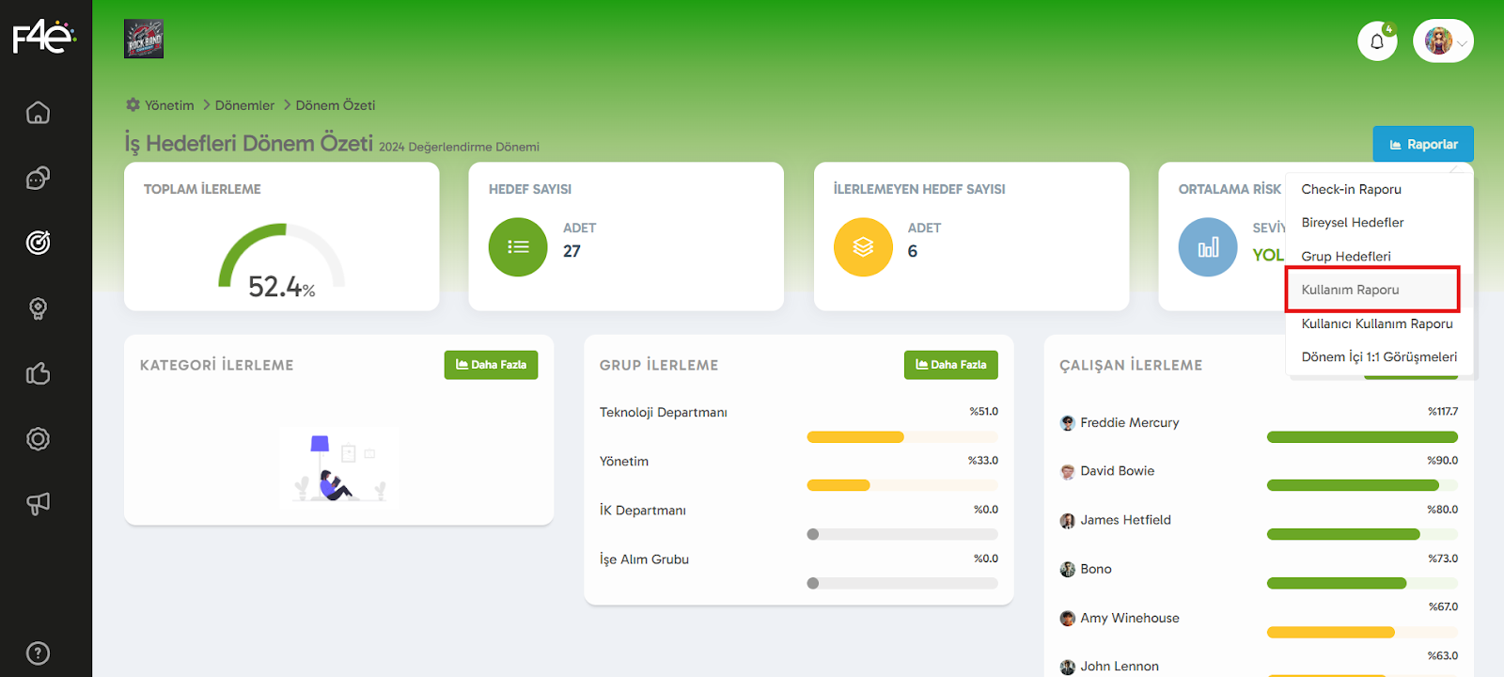
Task: Click the lightbulb ideas sidebar icon
Action: (38, 308)
